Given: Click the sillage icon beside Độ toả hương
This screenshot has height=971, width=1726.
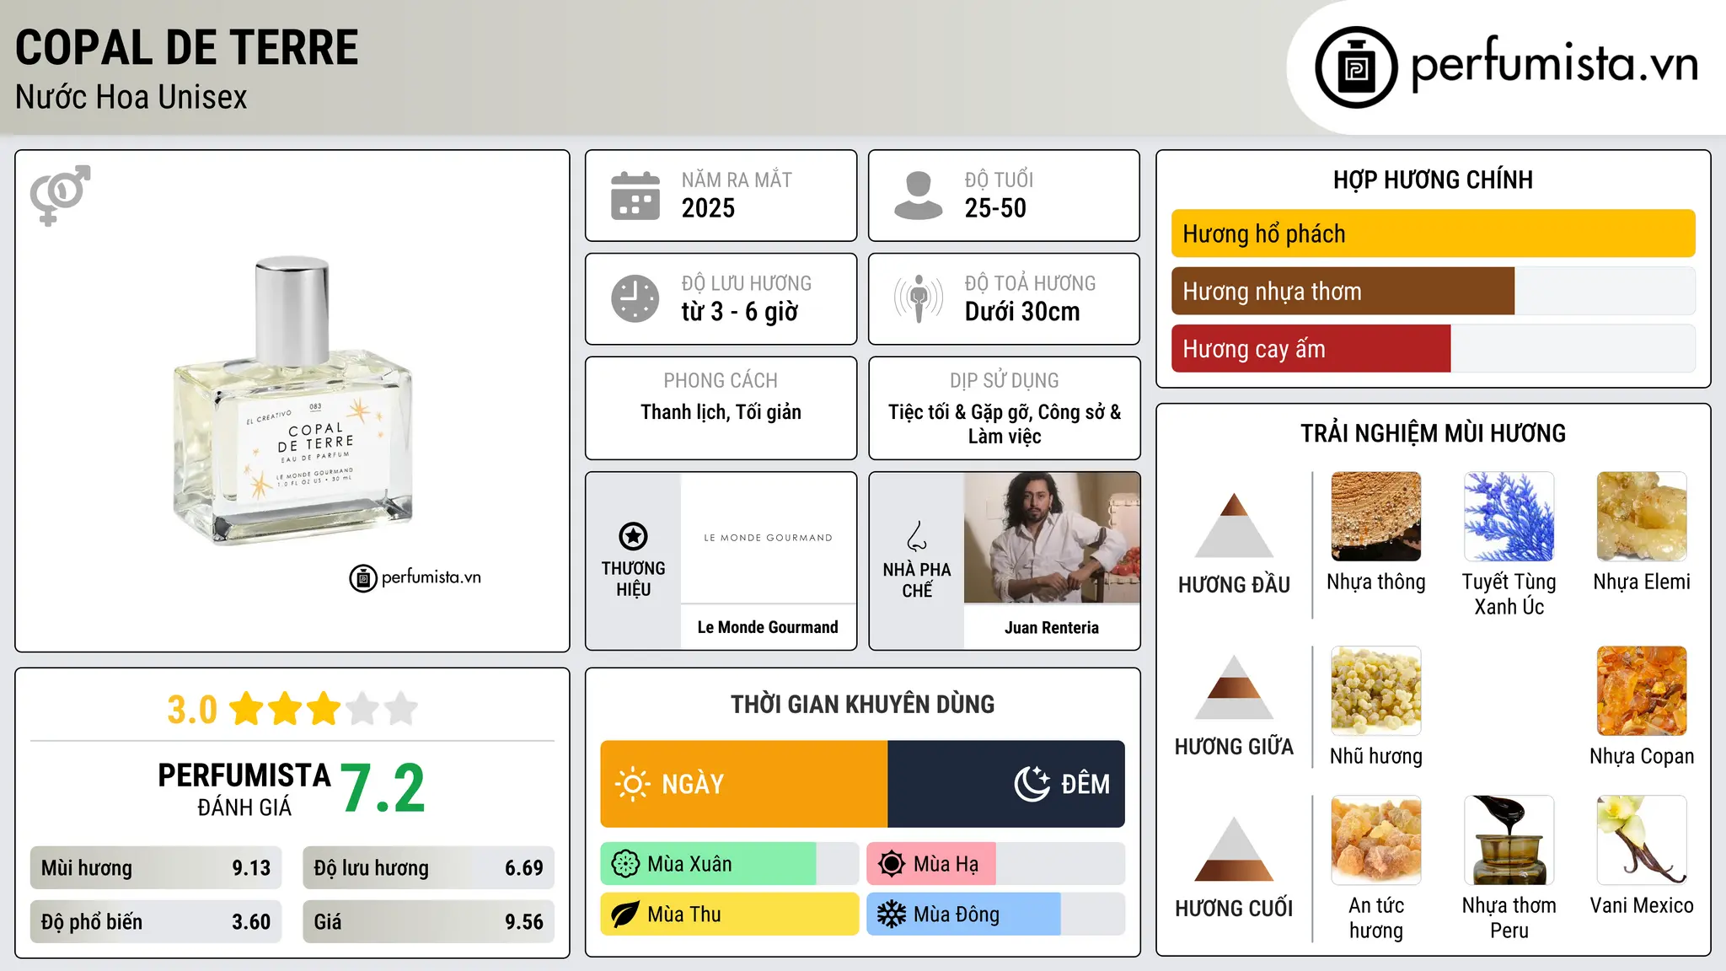Looking at the screenshot, I should click(x=919, y=298).
